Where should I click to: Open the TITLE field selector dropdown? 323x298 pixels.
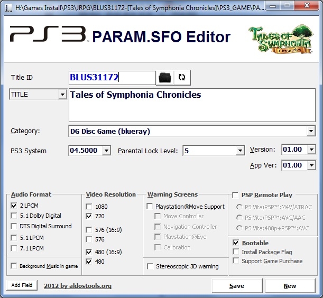click(62, 95)
